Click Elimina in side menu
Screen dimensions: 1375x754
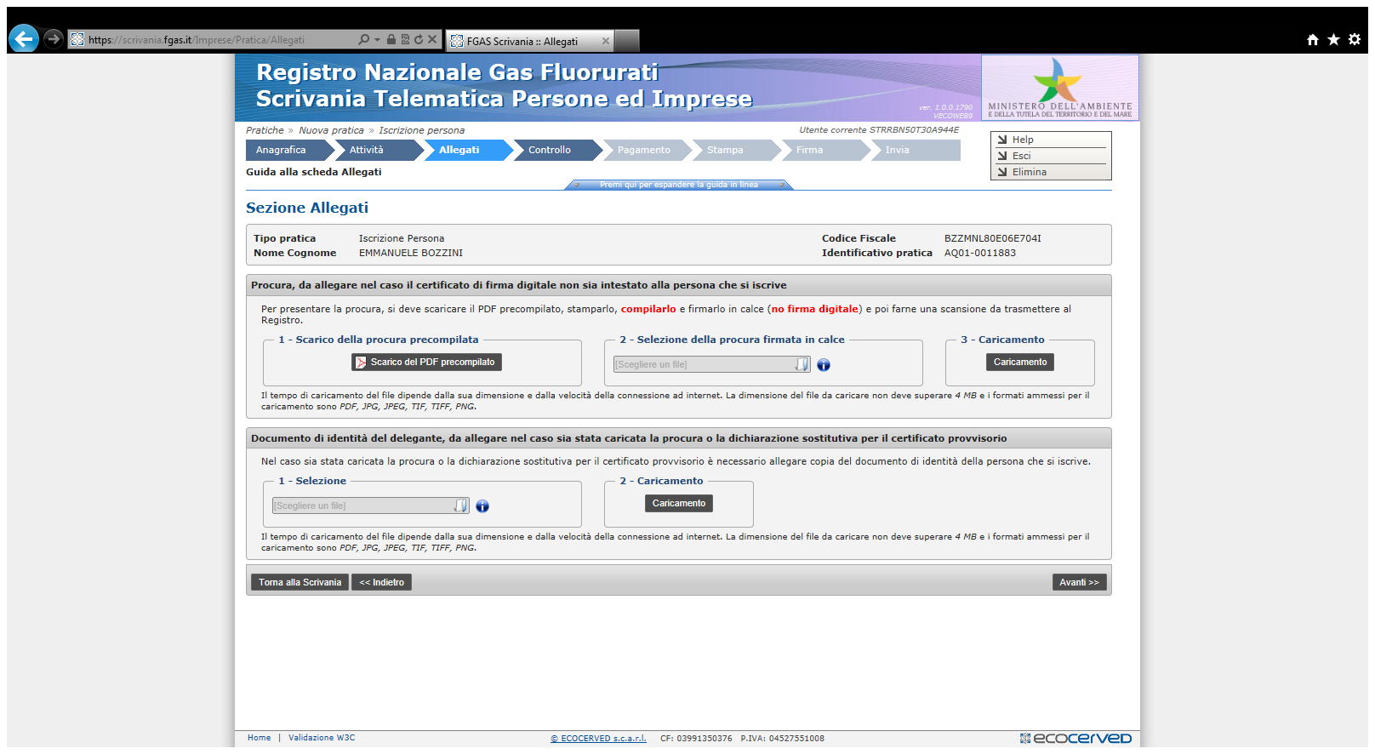point(1051,172)
